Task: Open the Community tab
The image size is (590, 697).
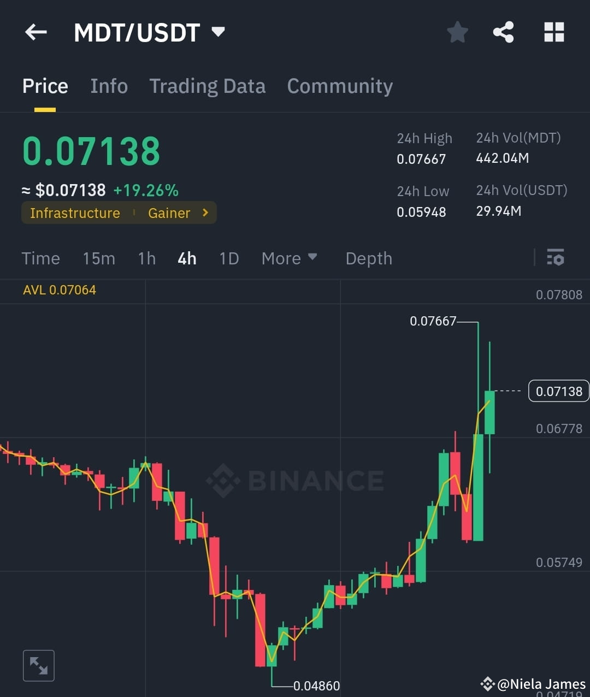Action: tap(340, 86)
